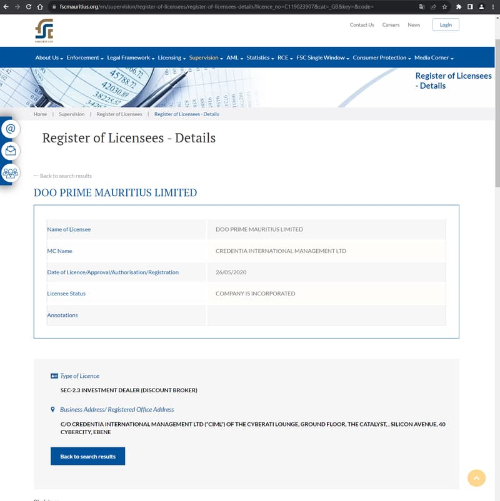Click Register of Licensees breadcrumb link
Image resolution: width=500 pixels, height=501 pixels.
[x=119, y=114]
